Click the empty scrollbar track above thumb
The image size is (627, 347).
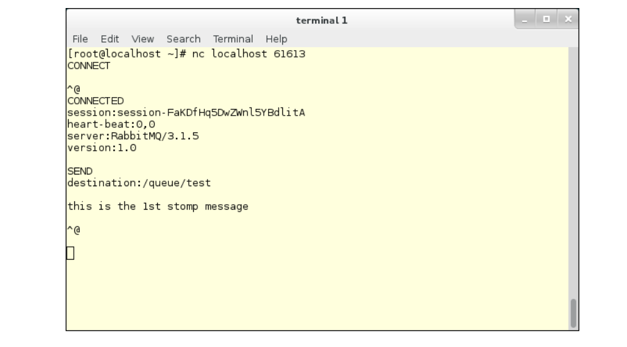[573, 173]
